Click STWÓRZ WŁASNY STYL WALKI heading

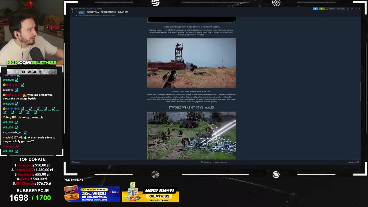pos(191,108)
